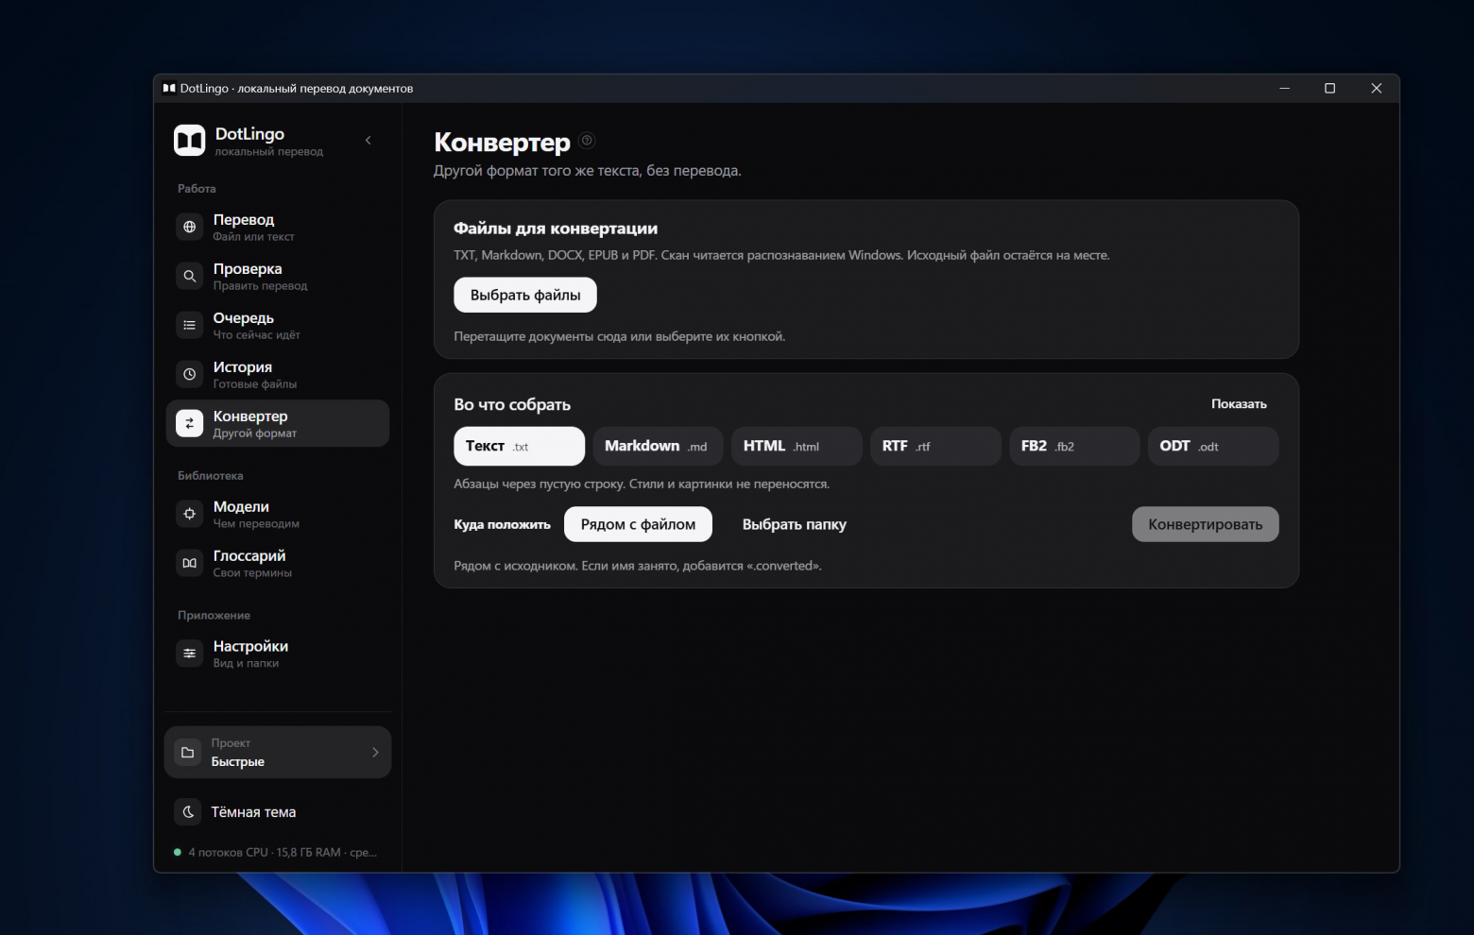This screenshot has width=1474, height=935.
Task: Click the DotLingo logo icon
Action: [x=189, y=140]
